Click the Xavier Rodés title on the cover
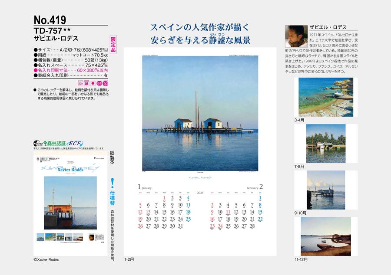Screen dimensions: 391x275 70,170
